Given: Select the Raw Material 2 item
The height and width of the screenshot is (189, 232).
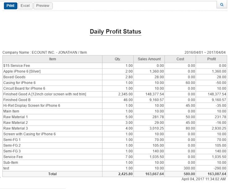Looking at the screenshot, I should point(16,123).
